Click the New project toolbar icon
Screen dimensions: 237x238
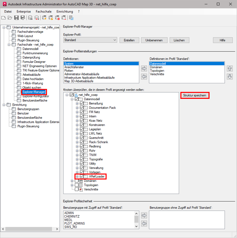4,18
